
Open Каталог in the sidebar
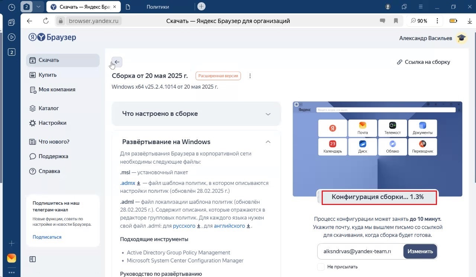click(x=63, y=108)
